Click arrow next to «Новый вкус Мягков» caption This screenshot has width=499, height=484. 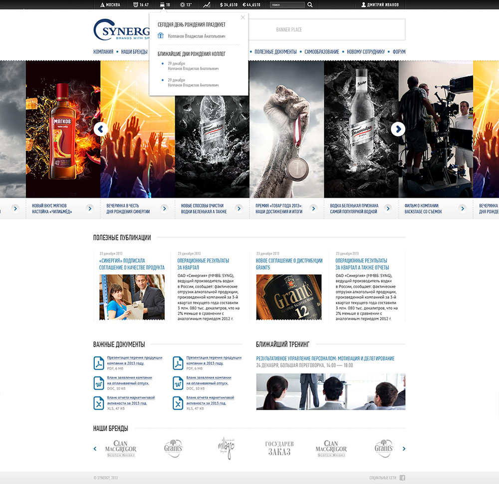90,208
